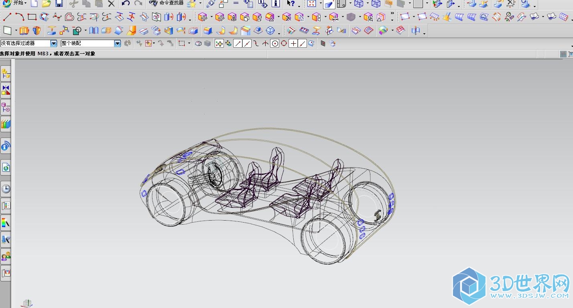Click the four point surface icon
The height and width of the screenshot is (308, 573).
[x=405, y=16]
